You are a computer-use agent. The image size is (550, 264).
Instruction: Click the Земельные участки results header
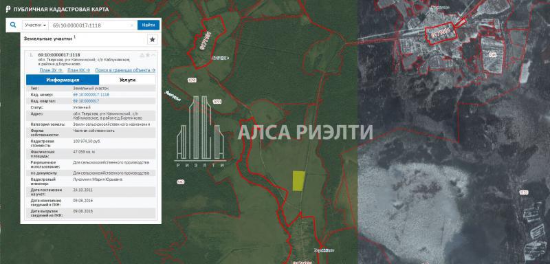click(49, 38)
